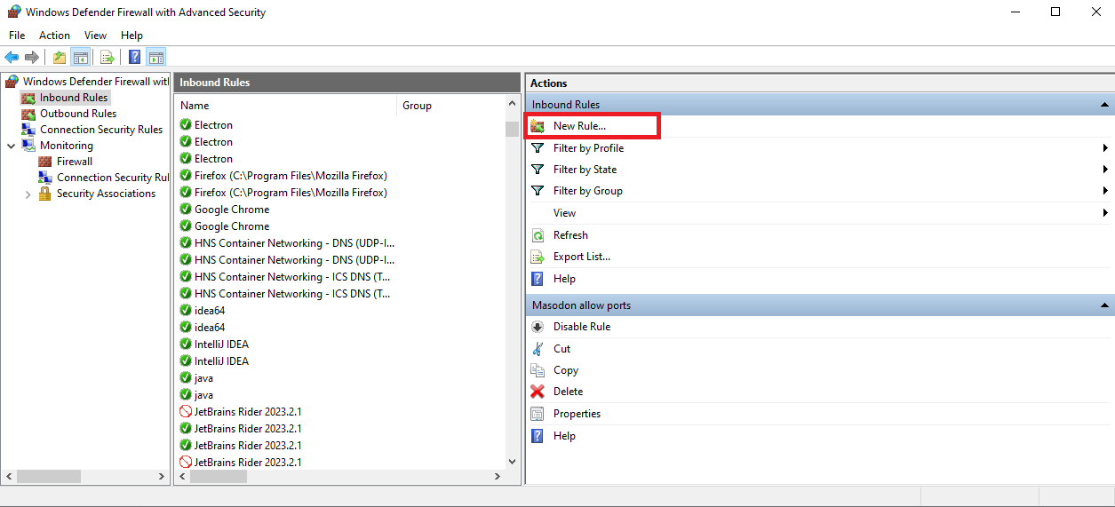Image resolution: width=1115 pixels, height=507 pixels.
Task: Open the Action menu
Action: [x=54, y=36]
